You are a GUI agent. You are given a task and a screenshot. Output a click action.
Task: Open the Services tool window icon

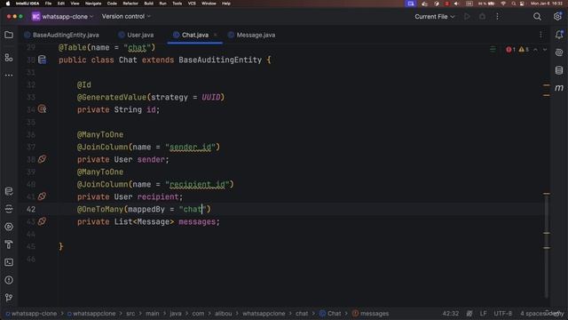click(x=9, y=227)
